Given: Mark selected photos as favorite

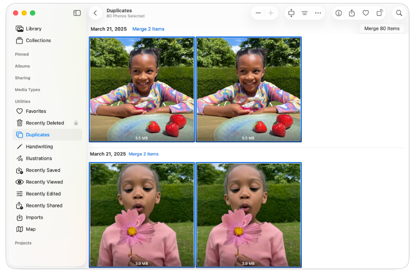Looking at the screenshot, I should tap(366, 13).
